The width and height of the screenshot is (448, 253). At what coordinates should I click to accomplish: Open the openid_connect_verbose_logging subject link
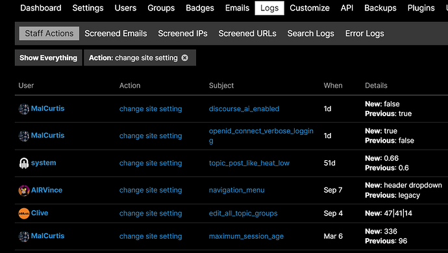coord(261,136)
